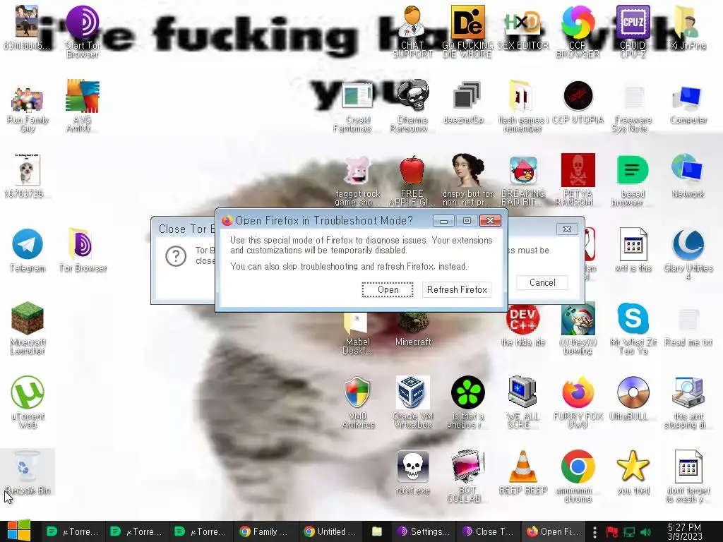723x542 pixels.
Task: Select the Recycle Bin icon
Action: click(28, 472)
